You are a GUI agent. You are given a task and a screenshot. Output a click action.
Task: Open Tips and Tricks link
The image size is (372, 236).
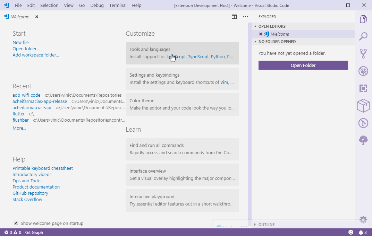(27, 181)
